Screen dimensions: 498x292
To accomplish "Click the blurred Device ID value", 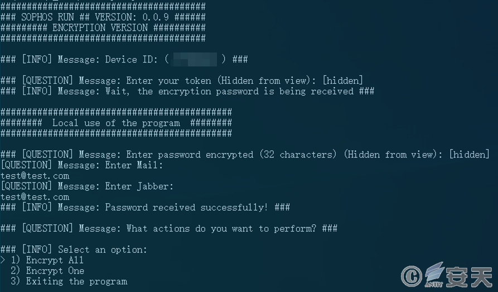I will 195,60.
